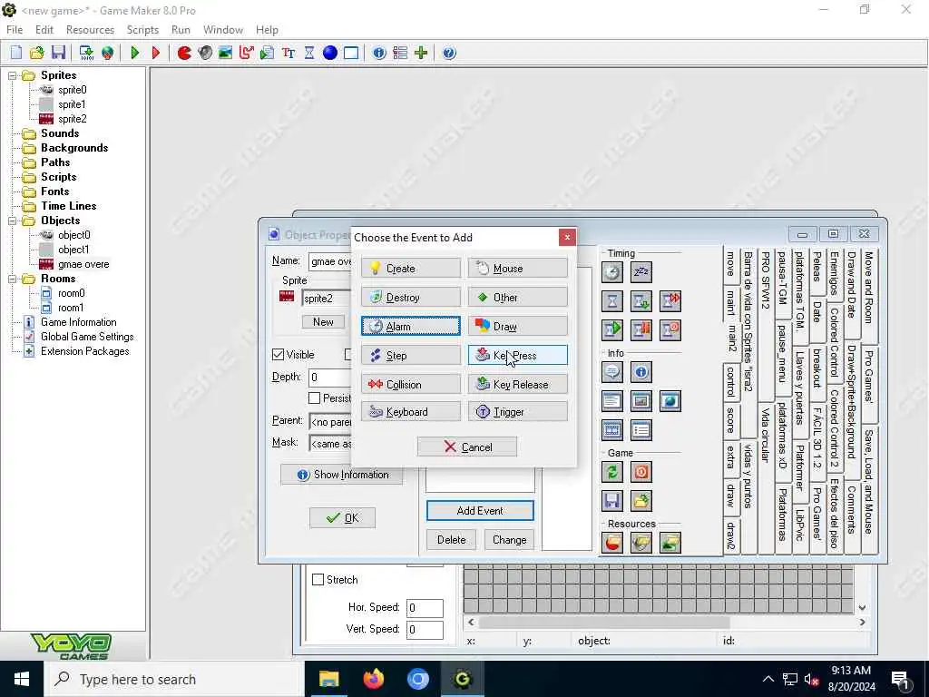Open the Windows Start menu
Image resolution: width=929 pixels, height=697 pixels.
pyautogui.click(x=22, y=679)
